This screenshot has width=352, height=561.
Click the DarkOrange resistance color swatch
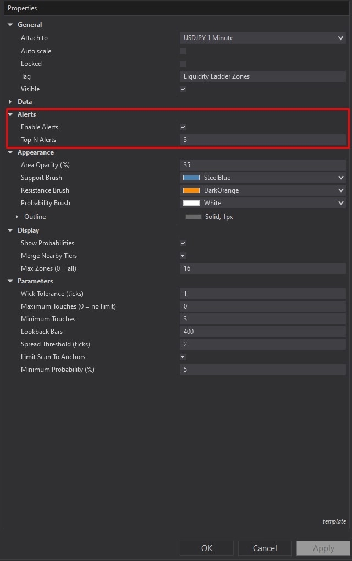point(191,190)
